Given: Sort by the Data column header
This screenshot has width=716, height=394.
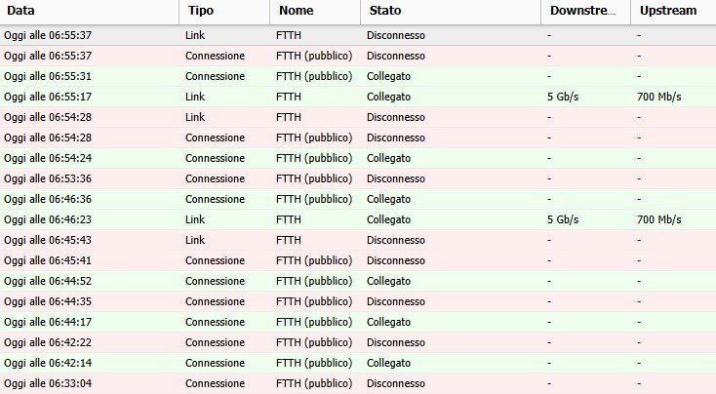Looking at the screenshot, I should (90, 11).
